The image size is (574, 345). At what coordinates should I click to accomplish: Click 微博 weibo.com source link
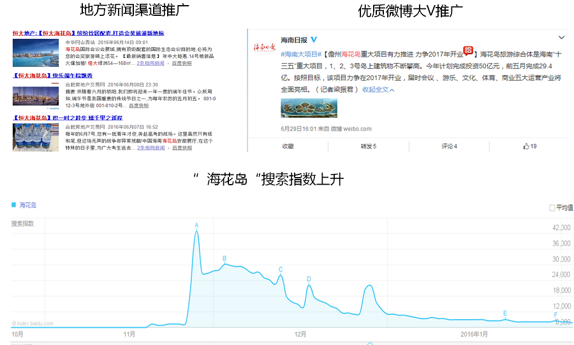click(351, 129)
